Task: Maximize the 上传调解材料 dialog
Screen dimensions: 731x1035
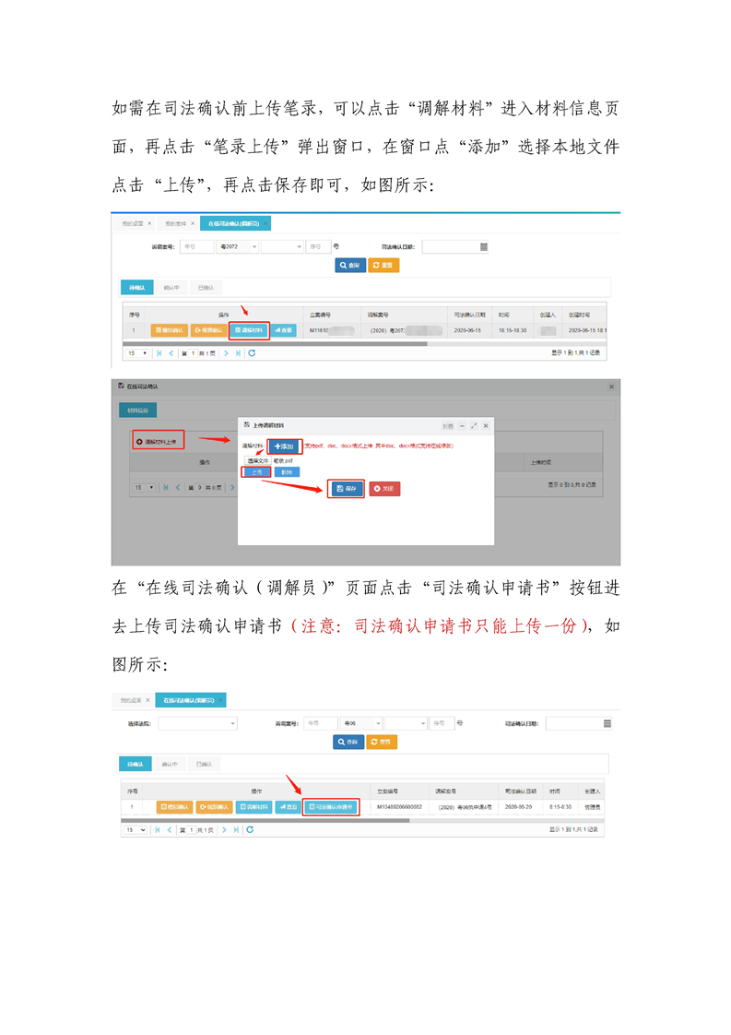Action: coord(474,426)
